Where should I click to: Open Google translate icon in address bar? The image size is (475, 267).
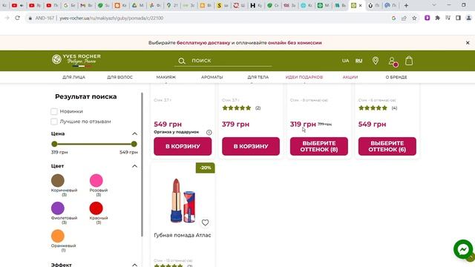pyautogui.click(x=393, y=18)
